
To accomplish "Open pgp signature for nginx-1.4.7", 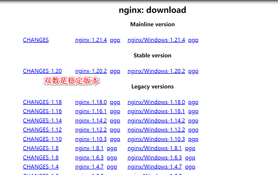I will (112, 167).
